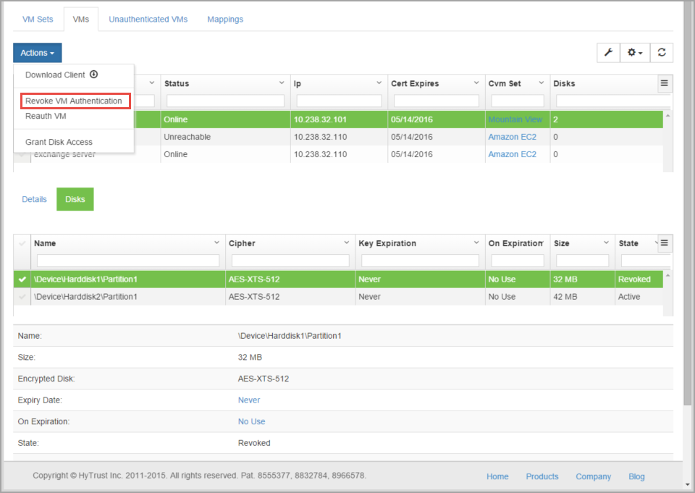Open the Disks table column menu icon
This screenshot has height=493, width=695.
[665, 243]
